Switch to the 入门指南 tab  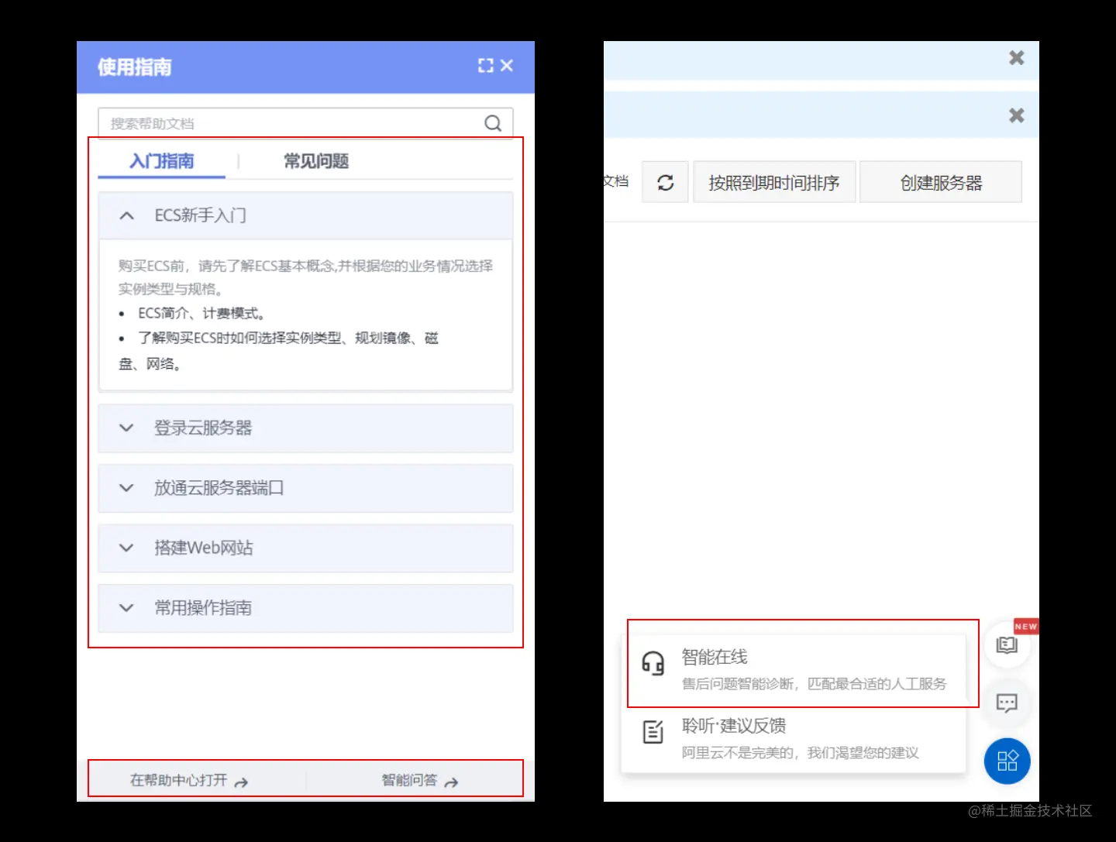[x=161, y=161]
